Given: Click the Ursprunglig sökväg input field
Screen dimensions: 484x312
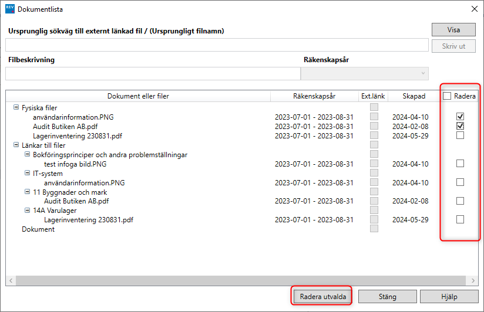Looking at the screenshot, I should click(x=217, y=45).
